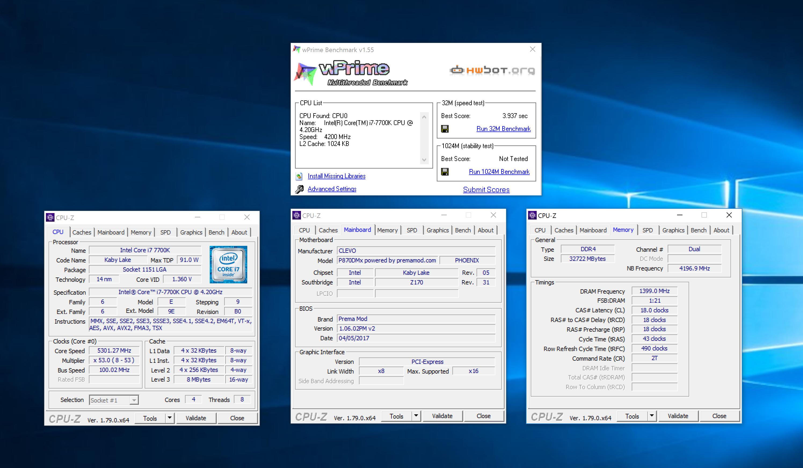Click the save icon beside Run 1024M Benchmark
The image size is (803, 468).
(x=445, y=172)
